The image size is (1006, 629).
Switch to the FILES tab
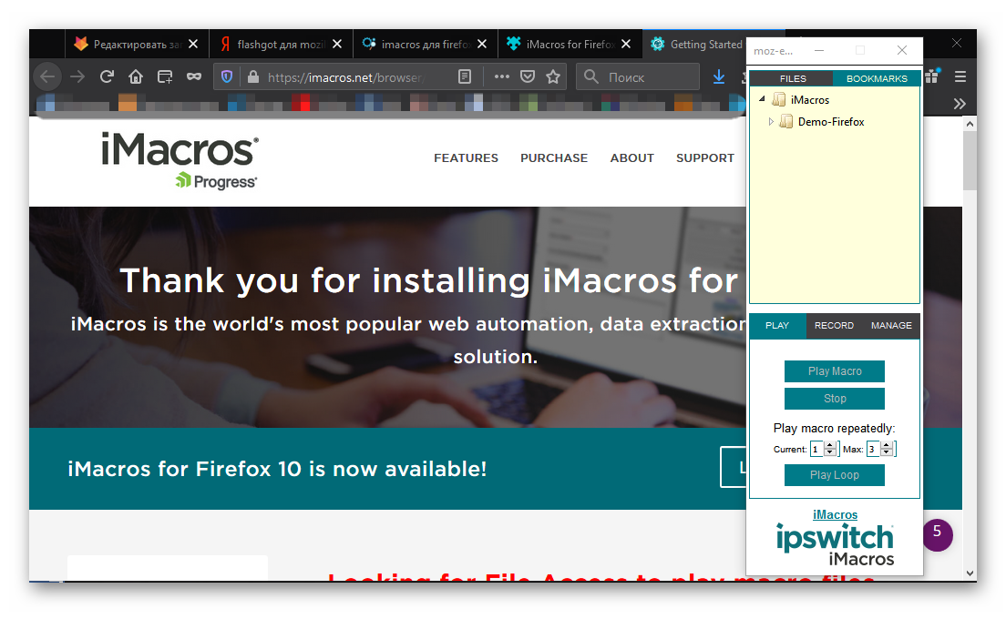pyautogui.click(x=793, y=79)
